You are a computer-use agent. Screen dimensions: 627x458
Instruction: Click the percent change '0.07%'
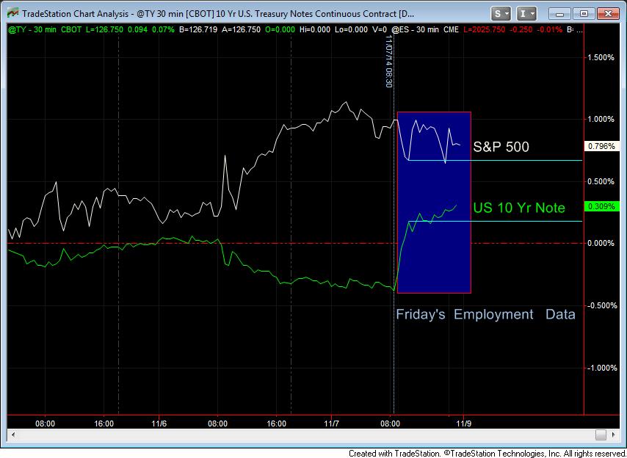pyautogui.click(x=163, y=29)
